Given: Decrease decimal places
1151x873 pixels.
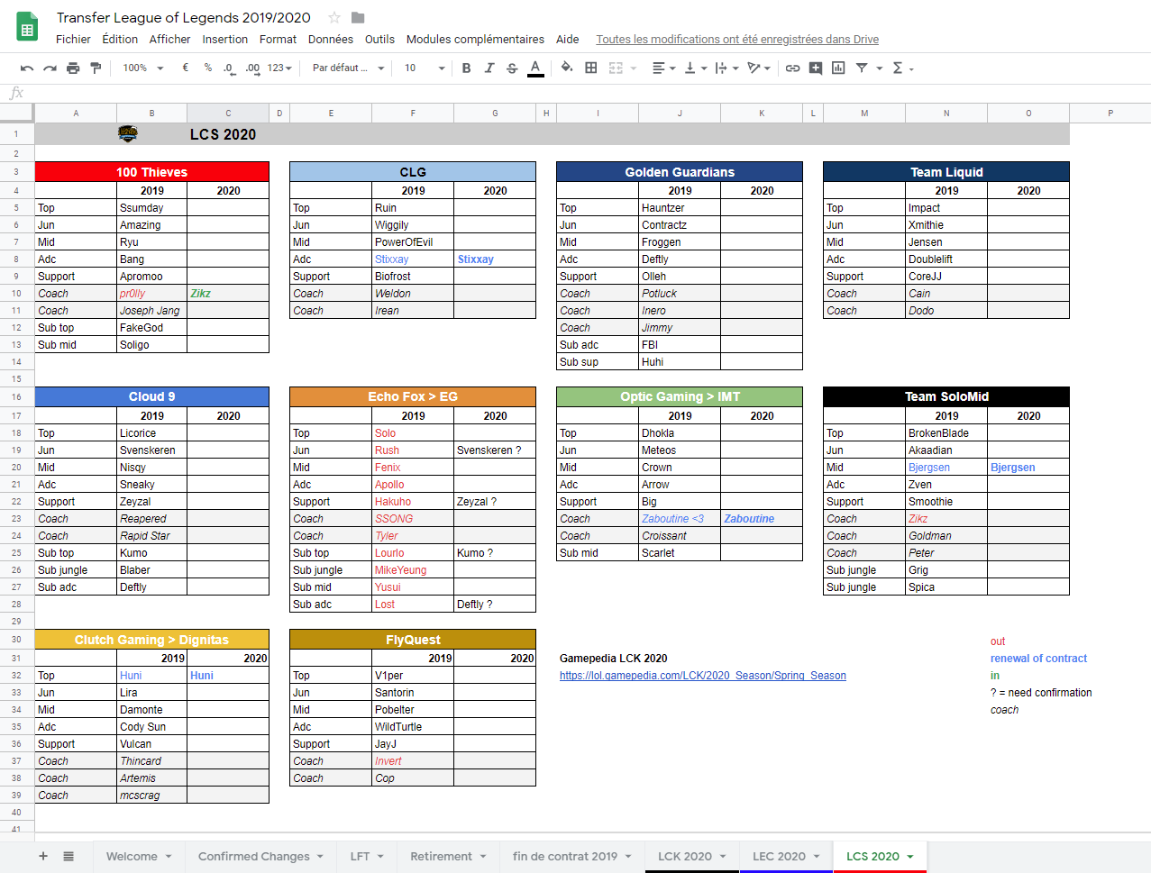Looking at the screenshot, I should click(229, 68).
